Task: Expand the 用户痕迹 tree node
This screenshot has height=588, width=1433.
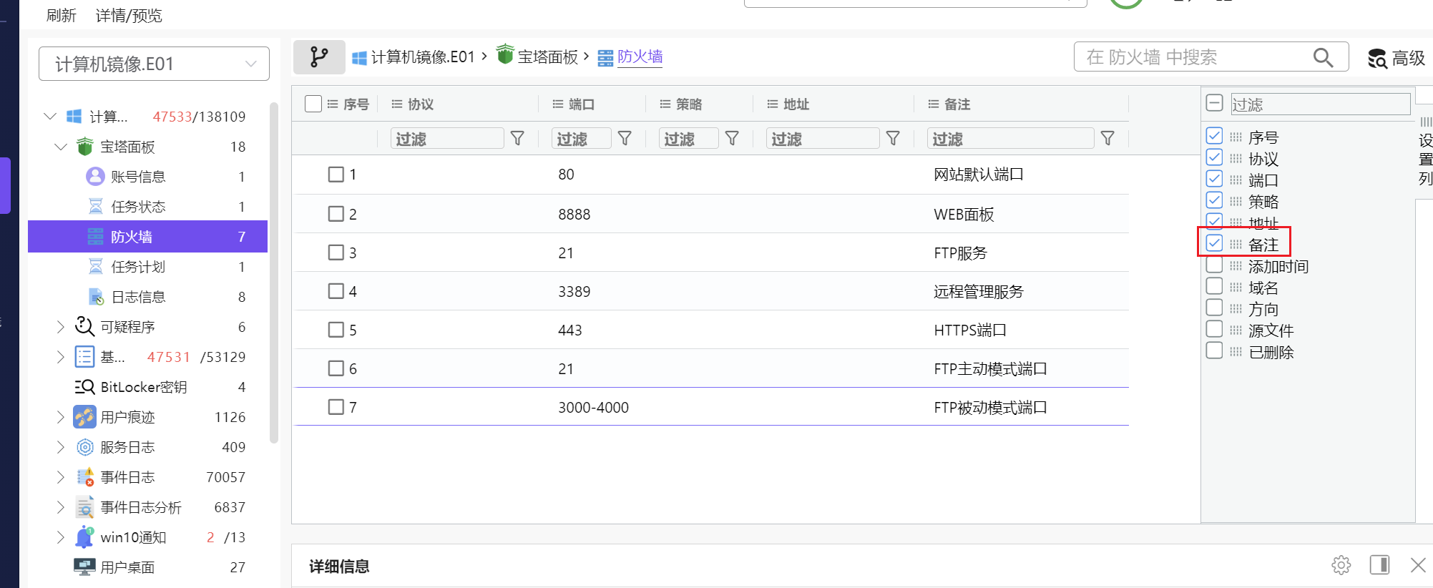Action: tap(61, 417)
